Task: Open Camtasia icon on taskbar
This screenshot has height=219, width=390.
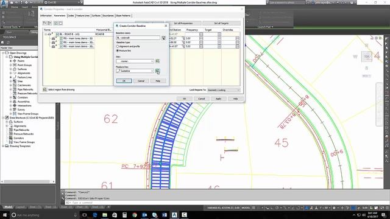Action: 184,215
